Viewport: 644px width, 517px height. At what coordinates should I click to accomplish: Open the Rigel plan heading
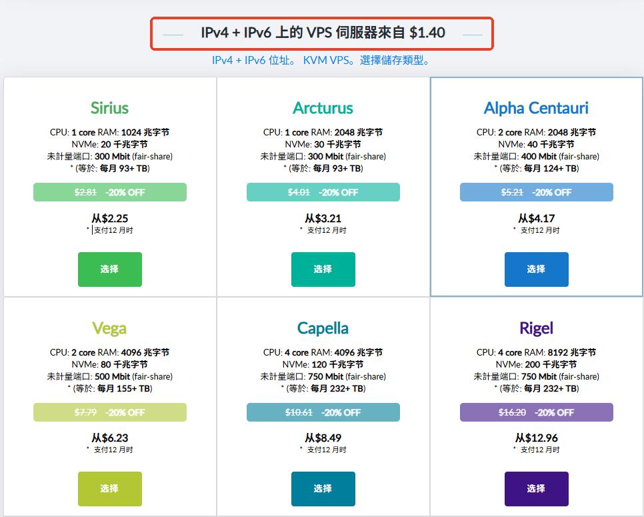(536, 328)
